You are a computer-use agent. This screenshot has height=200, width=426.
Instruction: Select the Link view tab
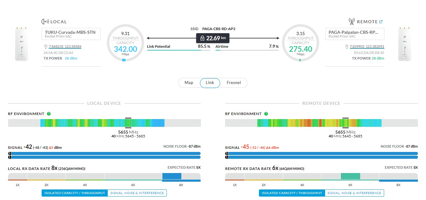(x=210, y=83)
